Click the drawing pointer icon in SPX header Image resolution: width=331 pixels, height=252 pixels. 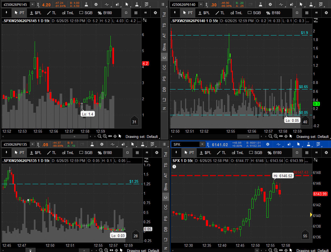(299, 144)
